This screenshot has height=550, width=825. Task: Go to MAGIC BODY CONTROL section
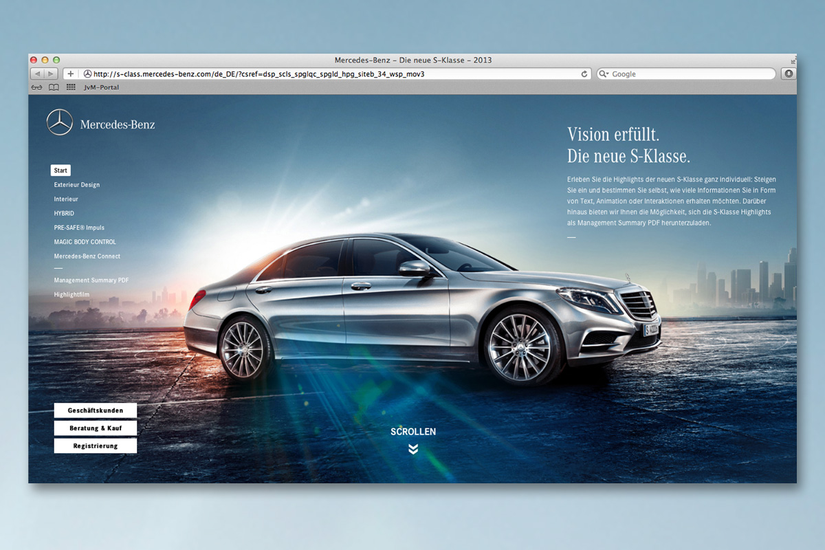click(x=85, y=242)
